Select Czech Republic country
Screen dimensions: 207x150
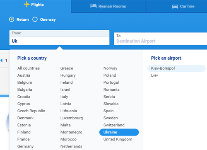pos(31,111)
